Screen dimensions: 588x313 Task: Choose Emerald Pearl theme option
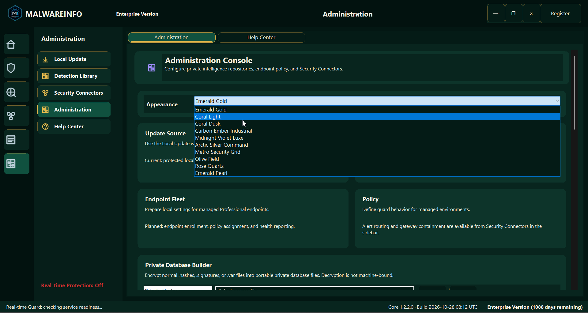tap(377, 173)
